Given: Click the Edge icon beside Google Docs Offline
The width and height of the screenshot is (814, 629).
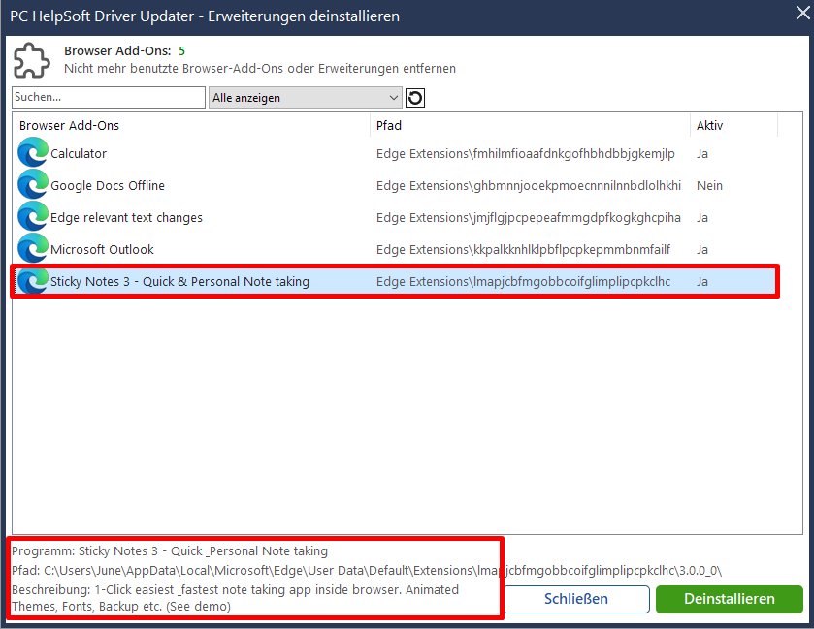Looking at the screenshot, I should [x=33, y=184].
